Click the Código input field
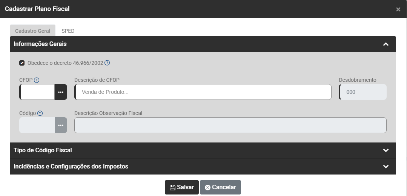This screenshot has height=196, width=407. pos(37,125)
